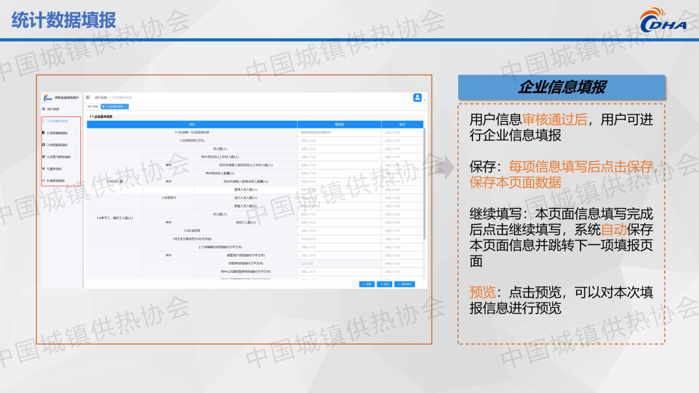
Task: Click the 用户信息 breadcrumb link
Action: tap(101, 98)
